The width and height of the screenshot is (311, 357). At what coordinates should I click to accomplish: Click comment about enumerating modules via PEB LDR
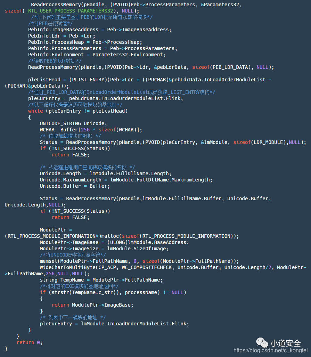click(92, 17)
